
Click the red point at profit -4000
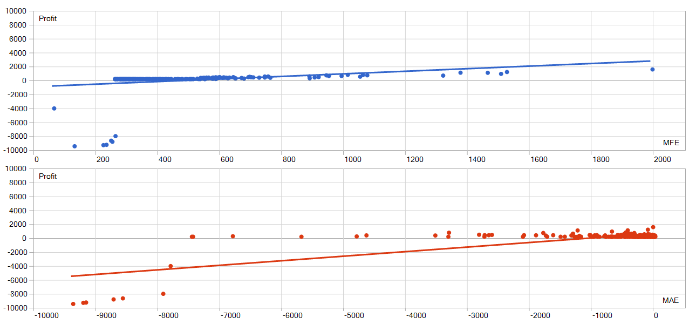coord(170,266)
